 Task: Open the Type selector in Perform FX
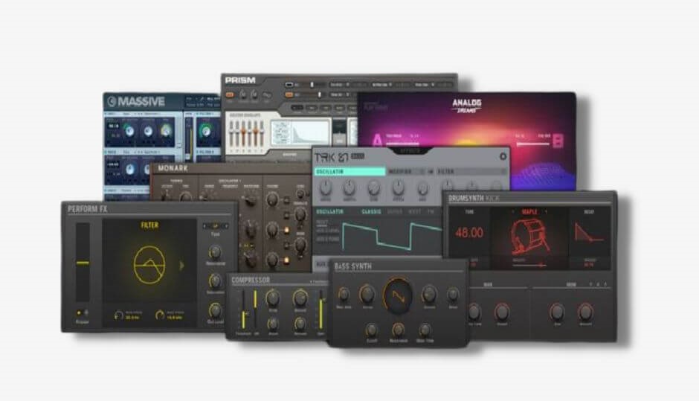[215, 225]
